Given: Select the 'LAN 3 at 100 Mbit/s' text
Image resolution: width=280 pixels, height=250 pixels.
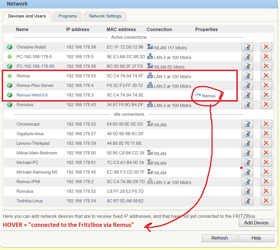Looking at the screenshot, I should tap(172, 106).
